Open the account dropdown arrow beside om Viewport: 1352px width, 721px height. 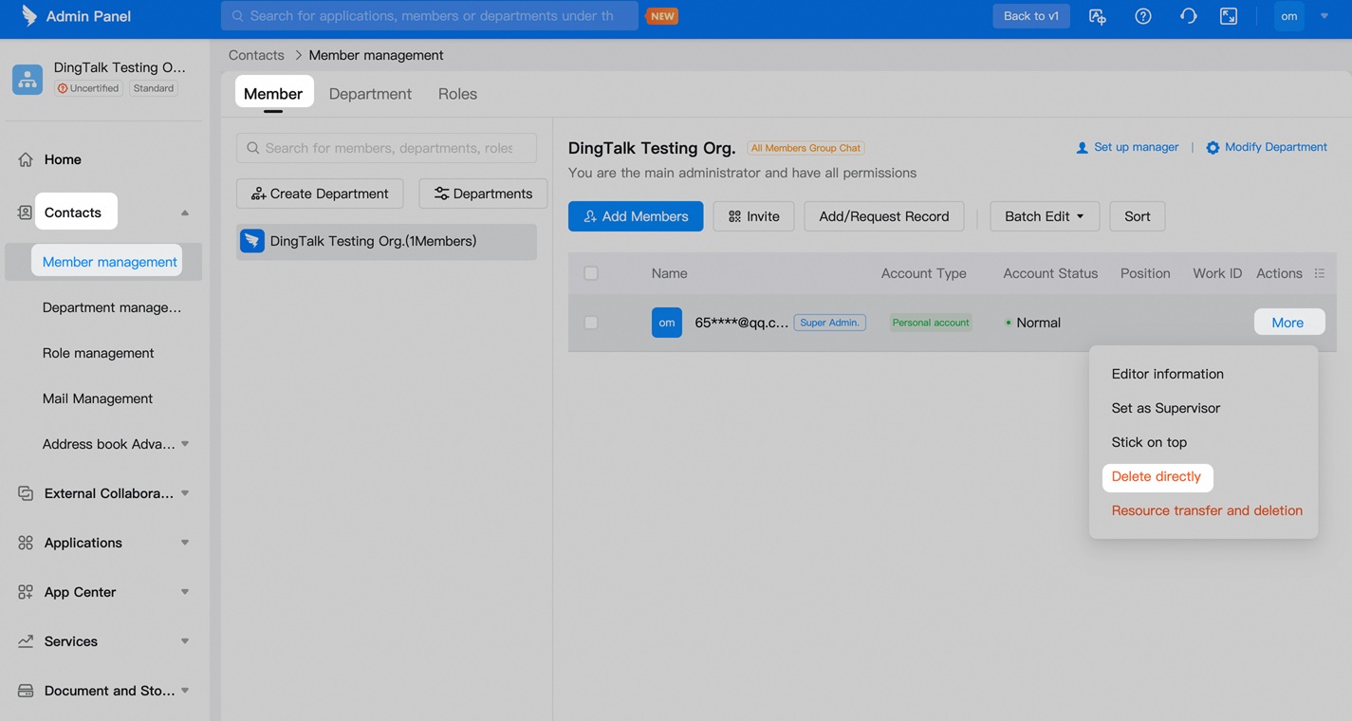point(1324,16)
